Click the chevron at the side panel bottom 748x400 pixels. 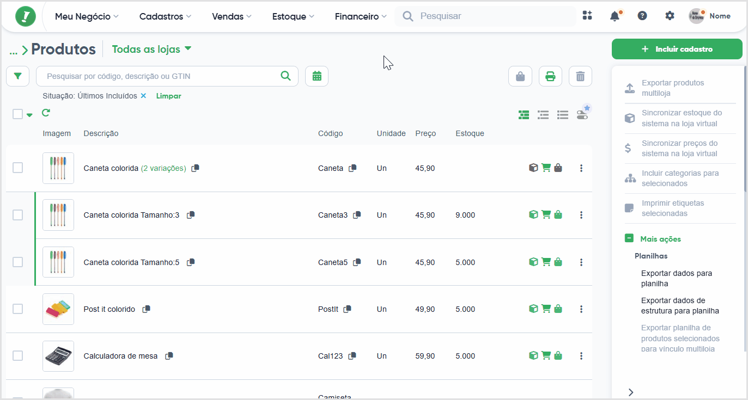click(630, 392)
